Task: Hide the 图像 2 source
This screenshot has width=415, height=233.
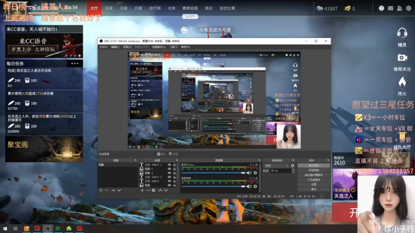Action: pyautogui.click(x=170, y=169)
